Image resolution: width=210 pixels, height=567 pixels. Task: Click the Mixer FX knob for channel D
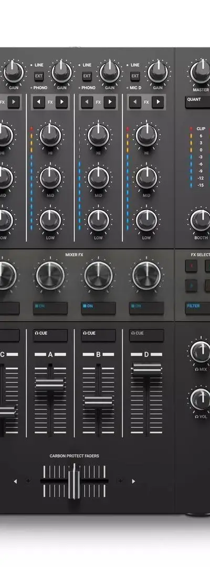(x=146, y=276)
